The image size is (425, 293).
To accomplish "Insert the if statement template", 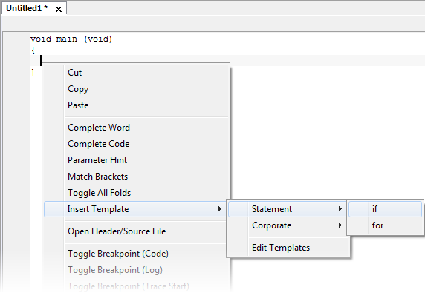I will 385,209.
